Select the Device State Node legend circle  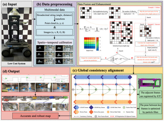108,112
